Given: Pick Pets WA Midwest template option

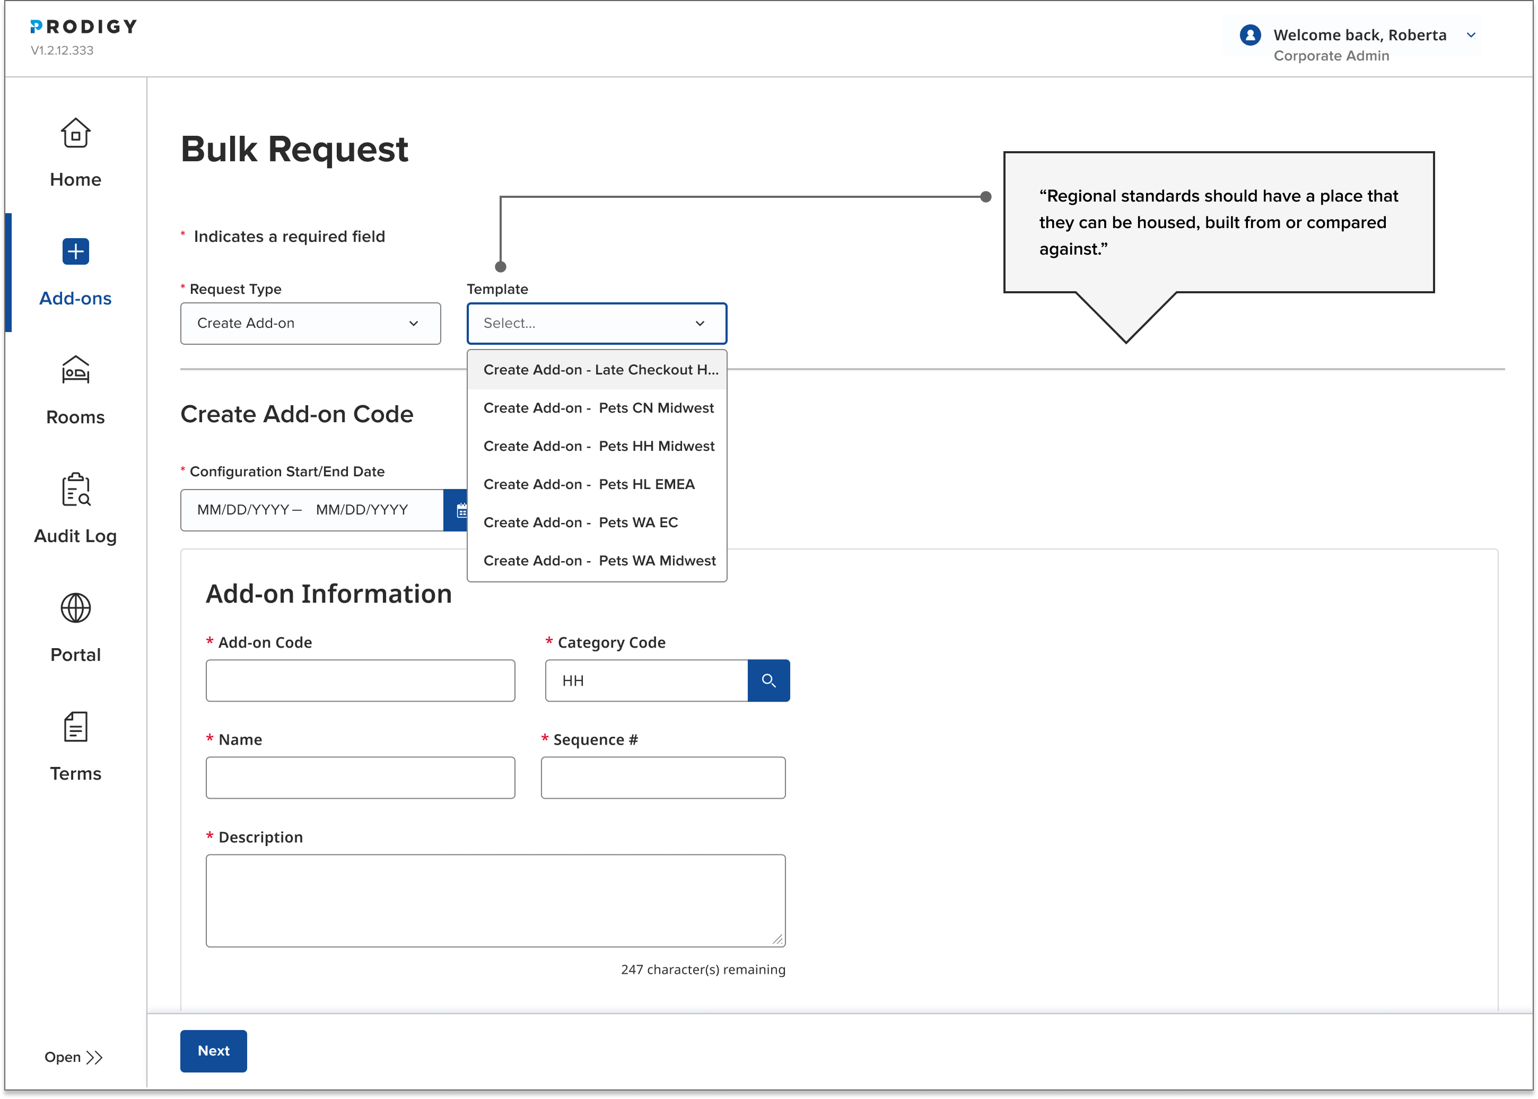Looking at the screenshot, I should 599,560.
